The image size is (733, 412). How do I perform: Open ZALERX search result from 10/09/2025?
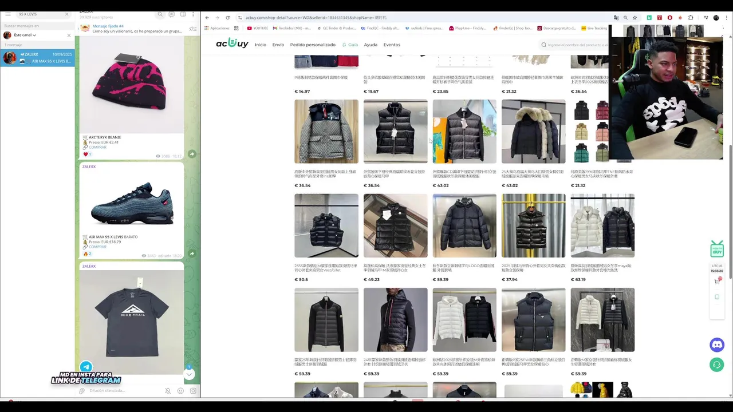tap(37, 58)
